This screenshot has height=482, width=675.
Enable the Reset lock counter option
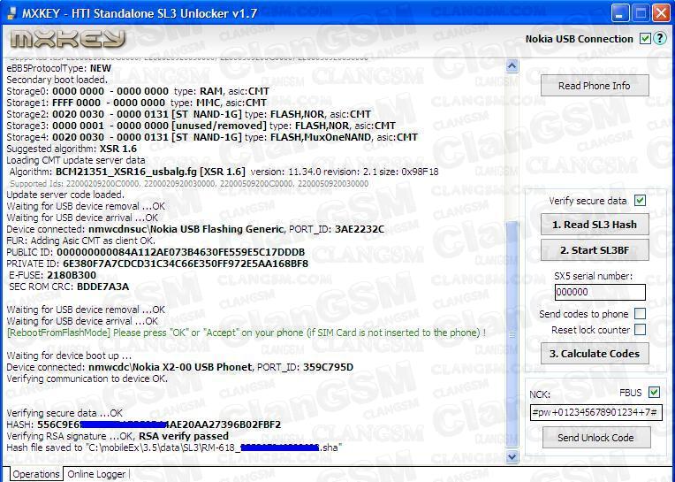640,330
